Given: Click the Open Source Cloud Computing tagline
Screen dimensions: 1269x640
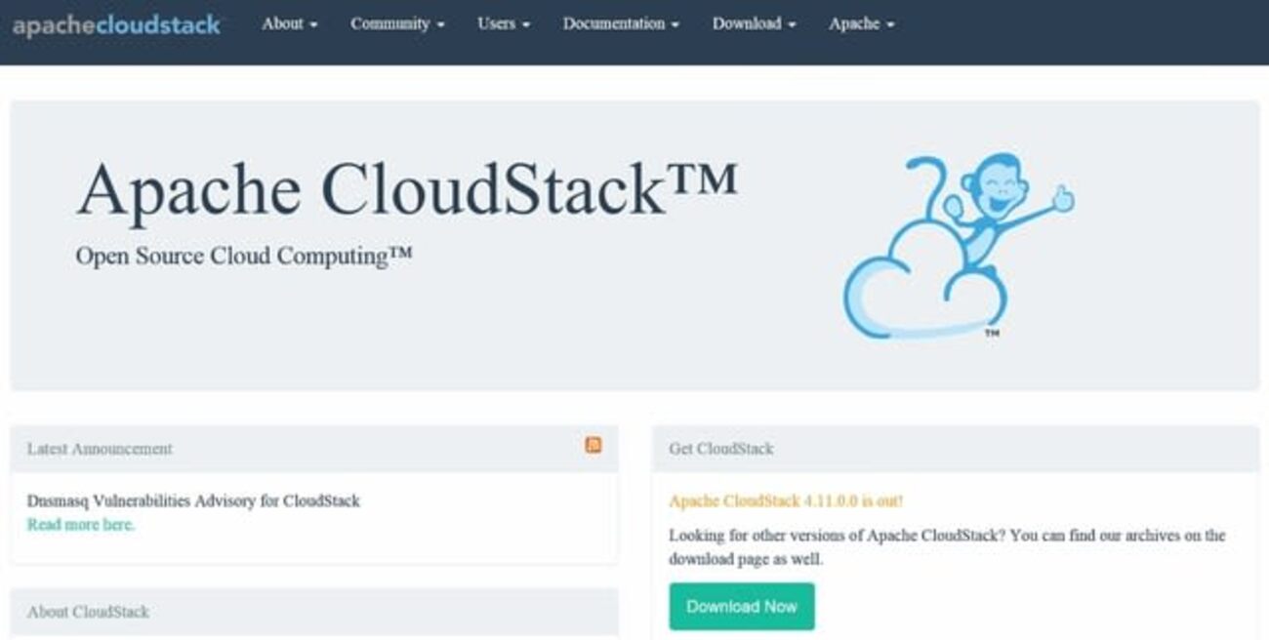Looking at the screenshot, I should tap(245, 256).
